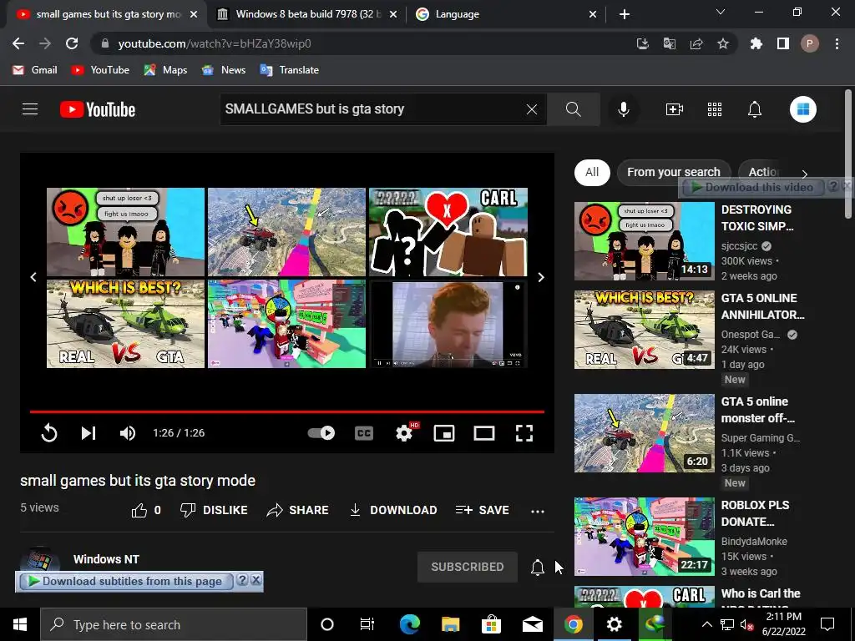Open GTA 5 online monster off-road video
The height and width of the screenshot is (641, 855).
(x=645, y=433)
